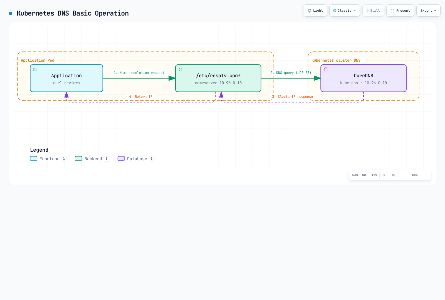Viewport: 445px width, 300px height.
Task: Click the database icon in CoreDNS node
Action: click(326, 69)
